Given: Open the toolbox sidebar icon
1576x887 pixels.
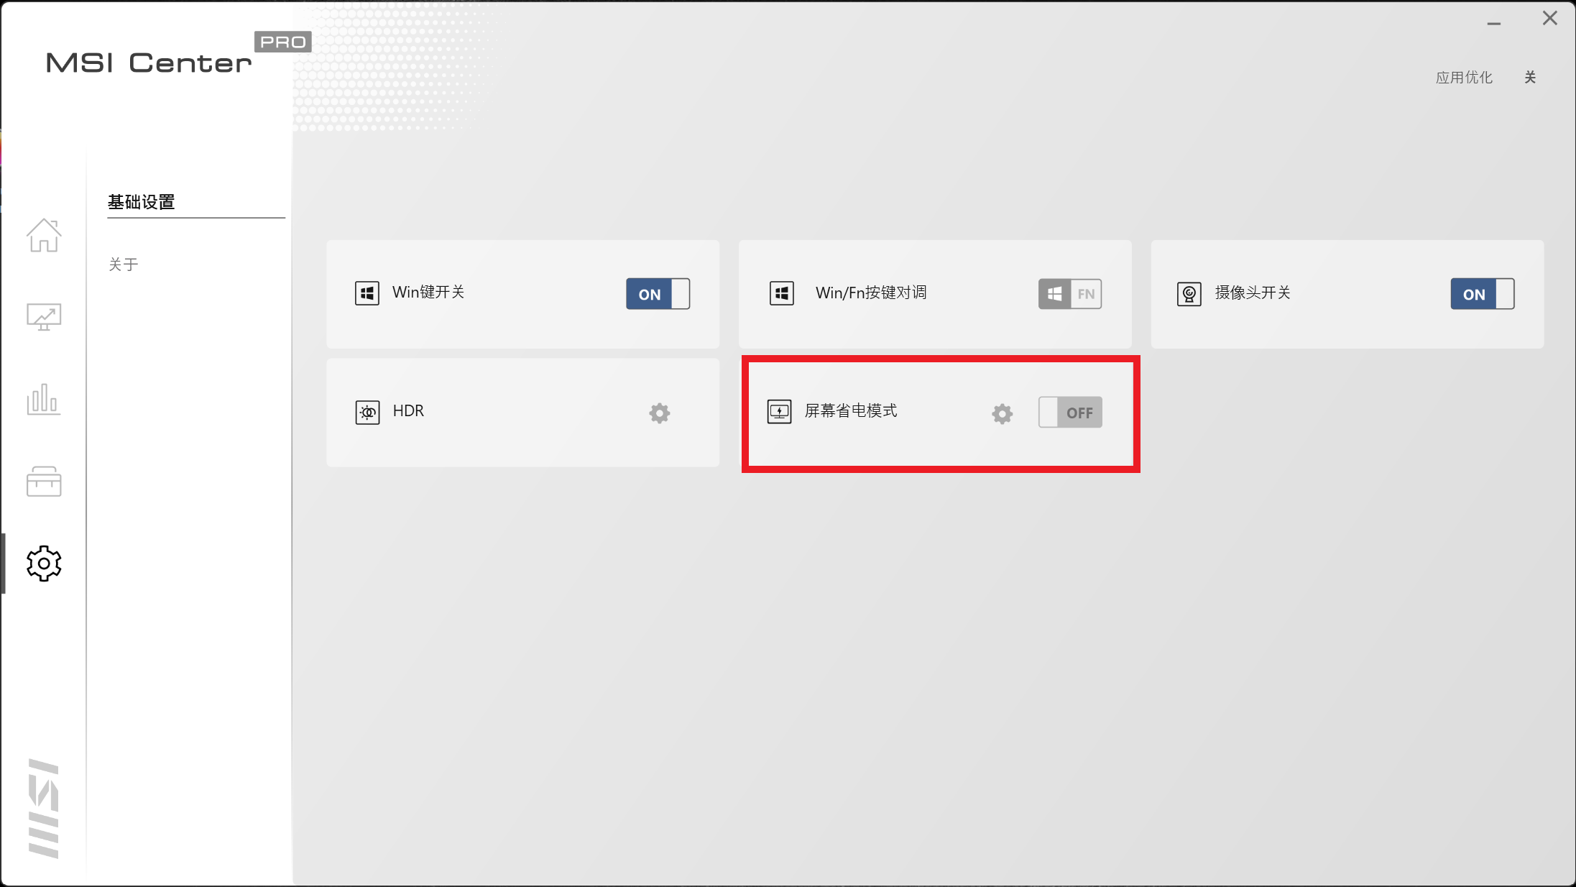Looking at the screenshot, I should point(44,482).
